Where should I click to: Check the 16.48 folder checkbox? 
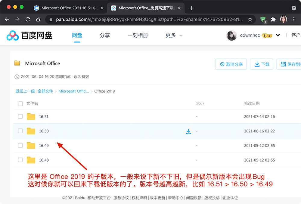point(20,160)
